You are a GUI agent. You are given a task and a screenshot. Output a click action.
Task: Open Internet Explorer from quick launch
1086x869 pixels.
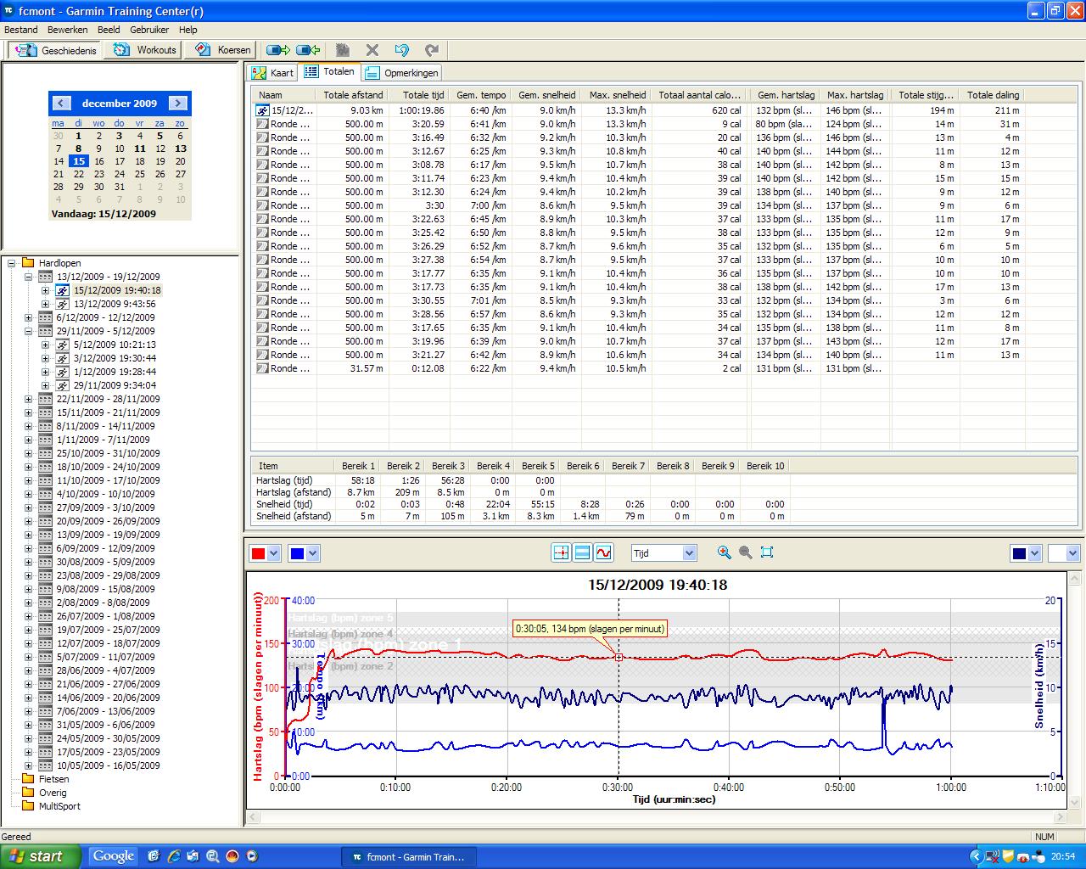pos(174,856)
